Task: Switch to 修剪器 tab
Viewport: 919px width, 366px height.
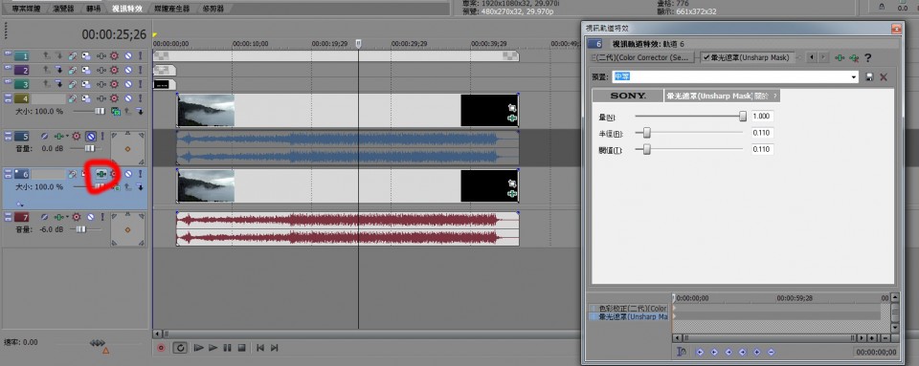Action: [213, 9]
